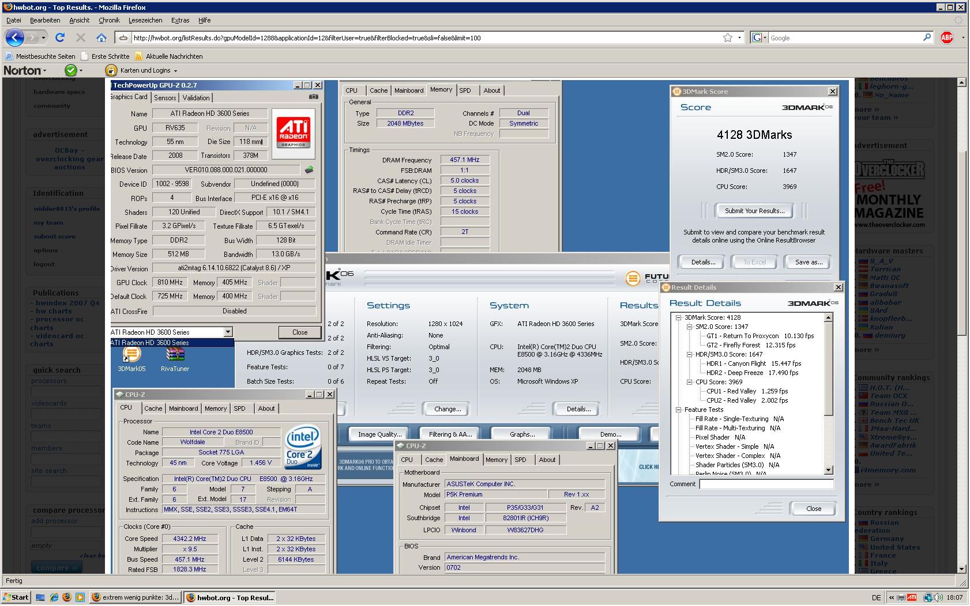
Task: Open the 'my team' sidebar link
Action: [48, 222]
